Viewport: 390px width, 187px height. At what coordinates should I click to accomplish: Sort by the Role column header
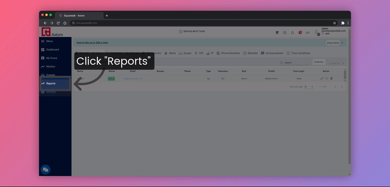coord(244,71)
